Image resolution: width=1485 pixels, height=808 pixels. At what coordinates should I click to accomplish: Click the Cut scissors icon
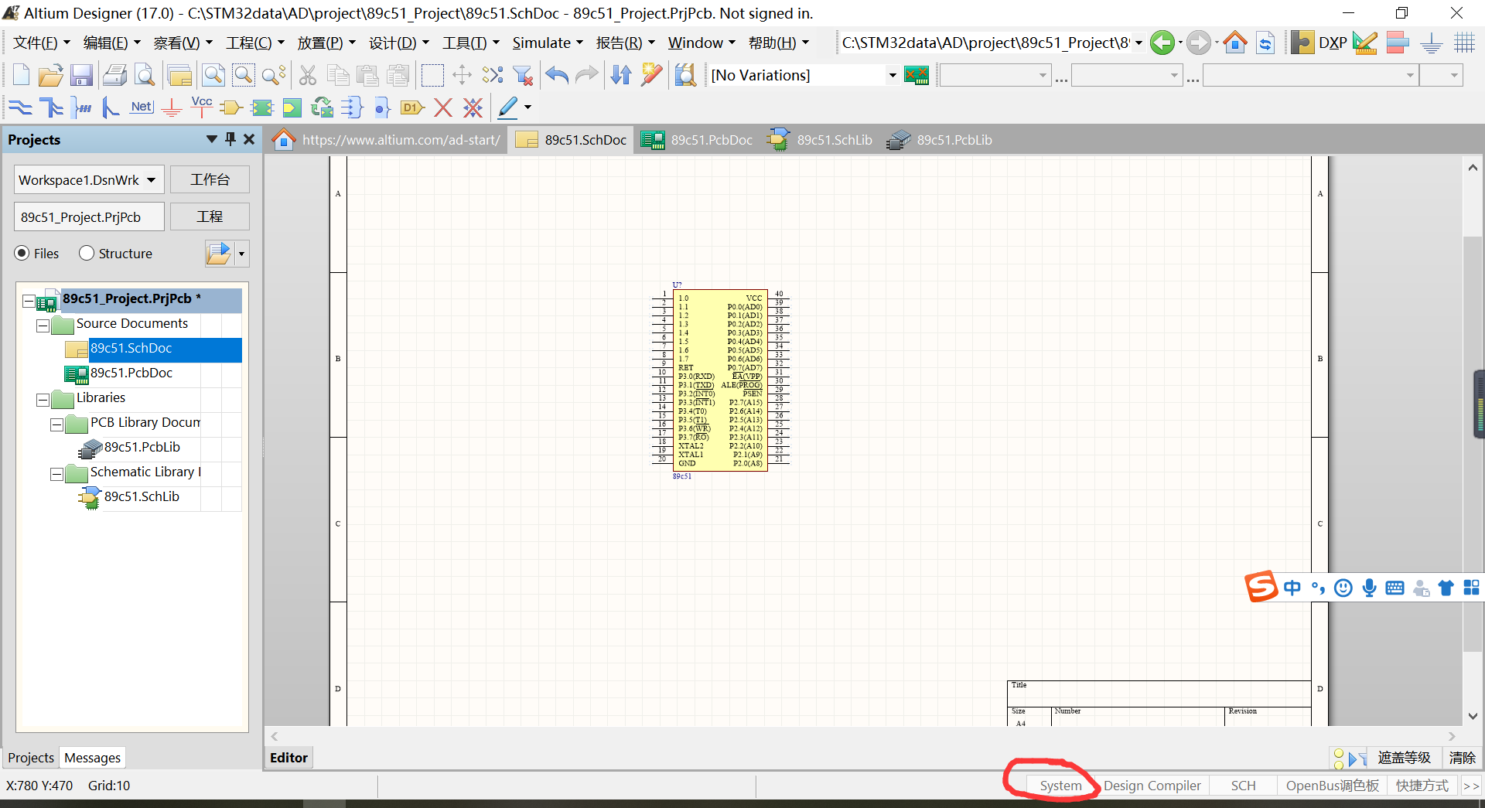tap(308, 75)
